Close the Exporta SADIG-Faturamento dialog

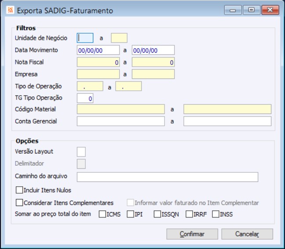tap(270, 10)
